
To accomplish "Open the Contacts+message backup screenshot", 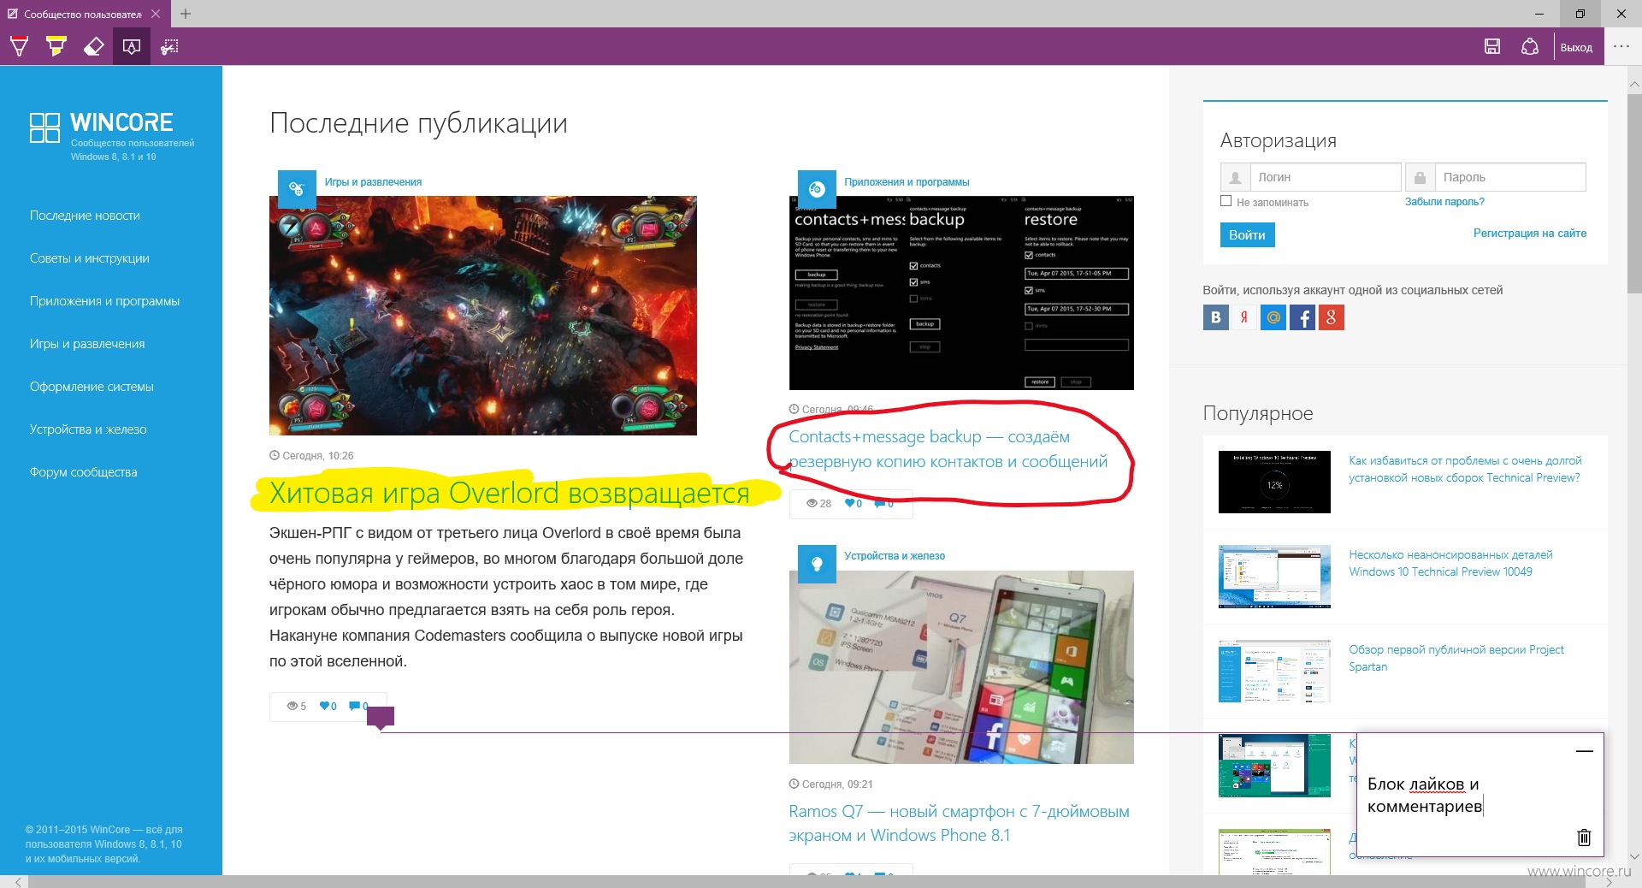I will (961, 293).
